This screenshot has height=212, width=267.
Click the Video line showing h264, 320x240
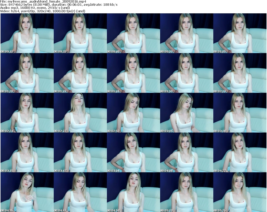[43, 11]
